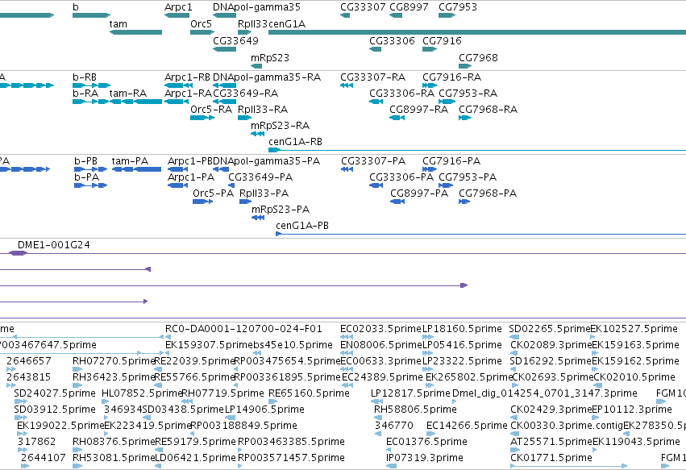Select the b-PB protein label

85,161
